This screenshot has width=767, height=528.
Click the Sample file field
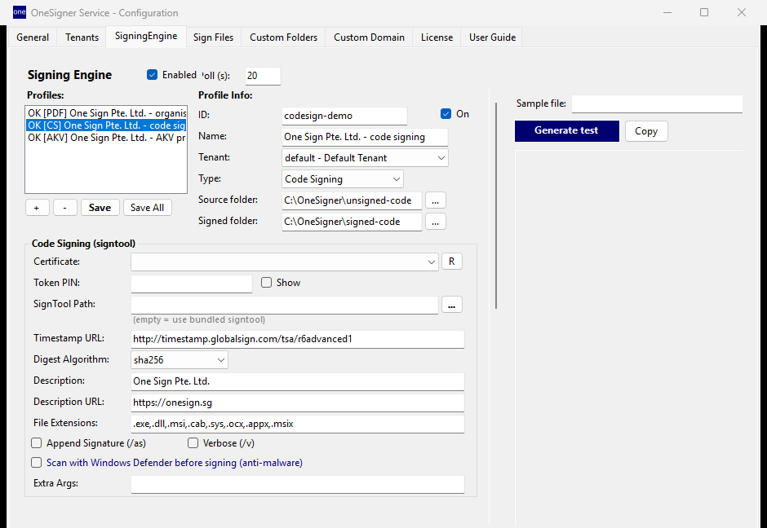coord(657,103)
